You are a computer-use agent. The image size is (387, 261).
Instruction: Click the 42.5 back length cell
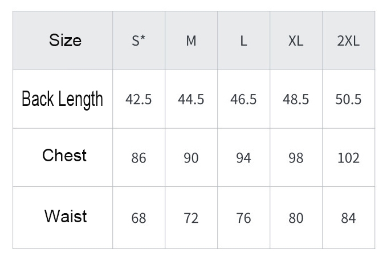point(138,99)
